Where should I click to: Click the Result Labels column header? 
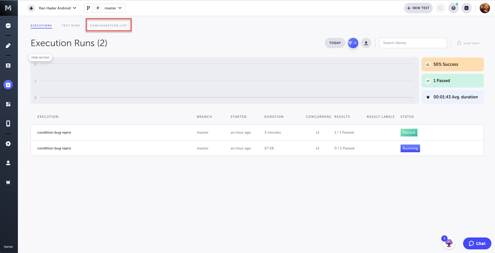(381, 117)
